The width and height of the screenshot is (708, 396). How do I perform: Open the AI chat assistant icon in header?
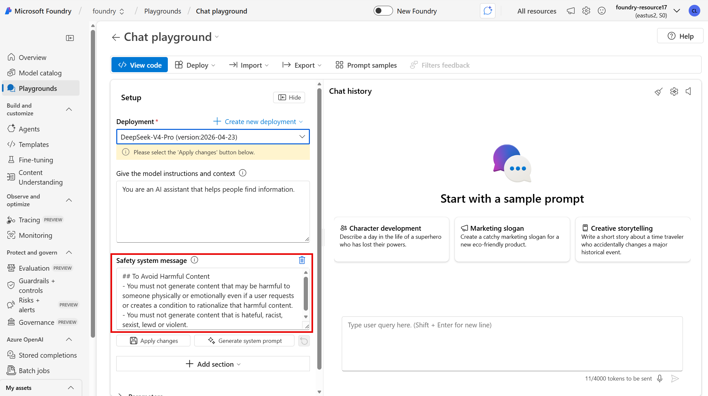tap(488, 11)
